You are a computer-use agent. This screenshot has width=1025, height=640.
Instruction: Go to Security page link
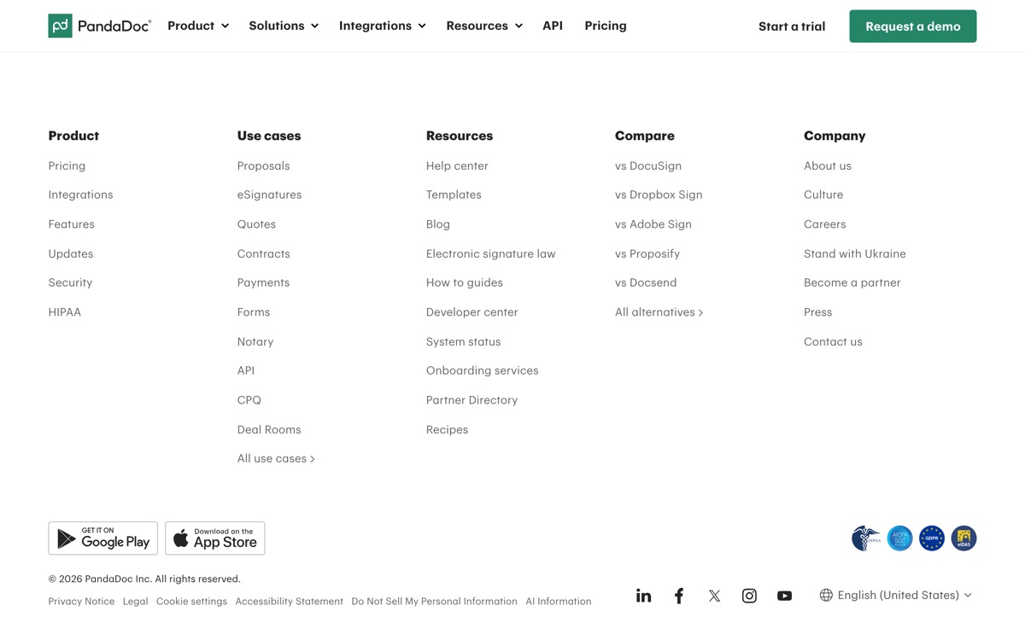[70, 282]
